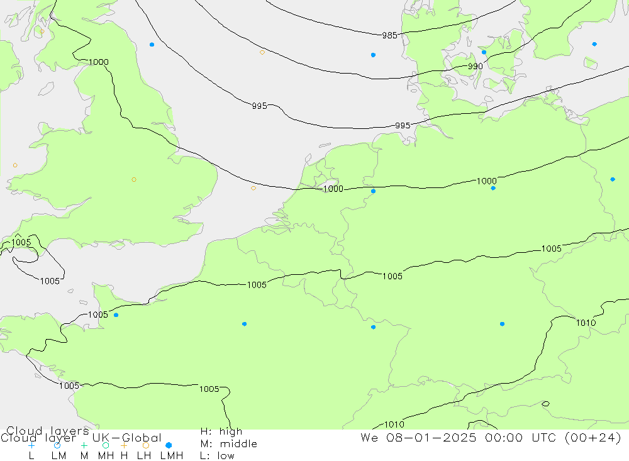Select orange circle marker in central North Sea

(x=262, y=53)
